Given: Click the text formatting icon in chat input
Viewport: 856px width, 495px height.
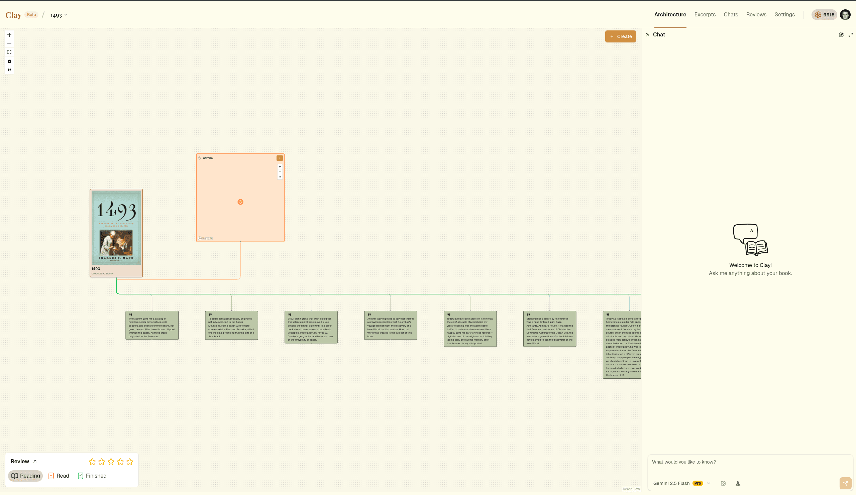Looking at the screenshot, I should coord(738,483).
